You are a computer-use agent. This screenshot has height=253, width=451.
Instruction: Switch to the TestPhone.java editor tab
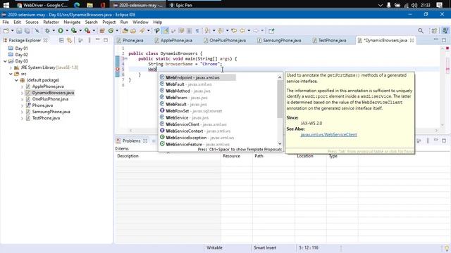pyautogui.click(x=330, y=41)
